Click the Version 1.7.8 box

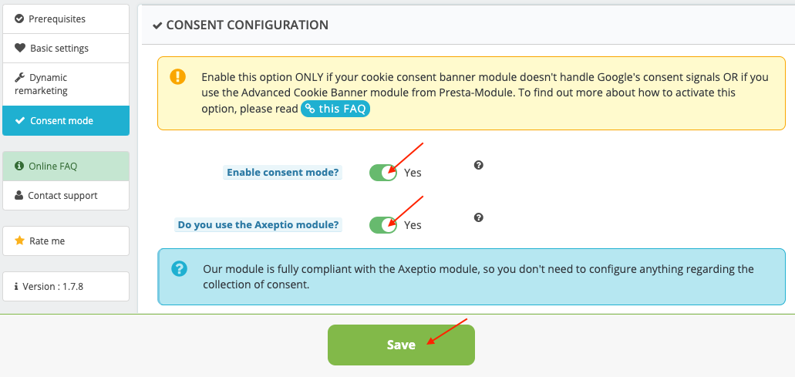tap(66, 286)
